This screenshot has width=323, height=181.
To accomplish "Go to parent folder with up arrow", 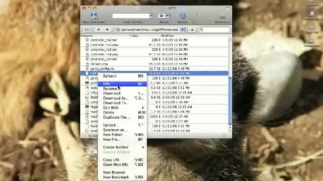I will coord(192,30).
